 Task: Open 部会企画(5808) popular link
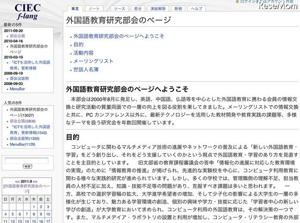coord(23,121)
